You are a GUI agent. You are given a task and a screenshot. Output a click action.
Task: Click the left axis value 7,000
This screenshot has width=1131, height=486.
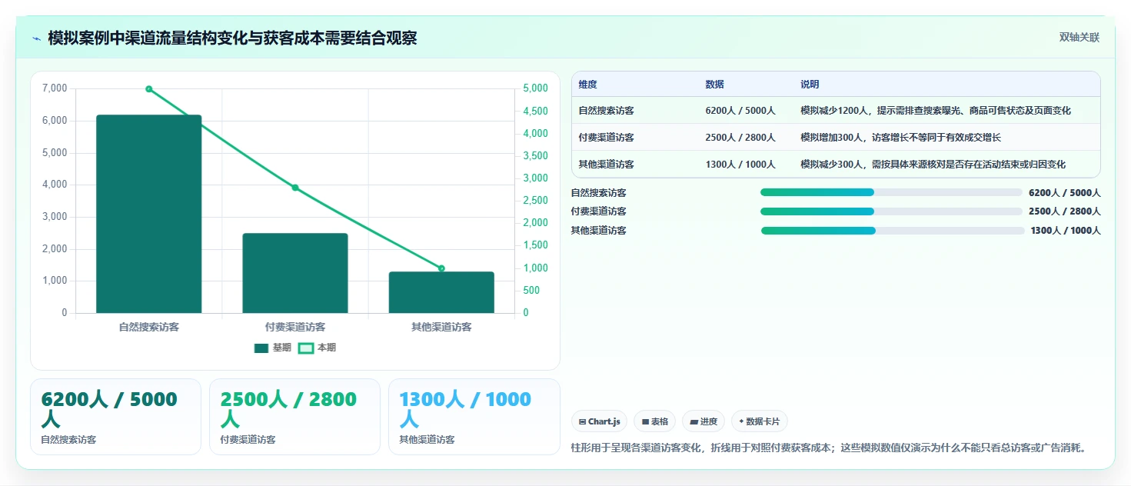55,88
